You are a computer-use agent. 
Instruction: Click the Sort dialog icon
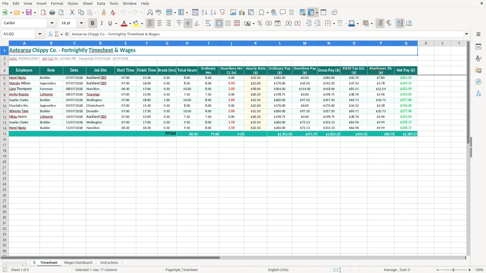coord(195,13)
